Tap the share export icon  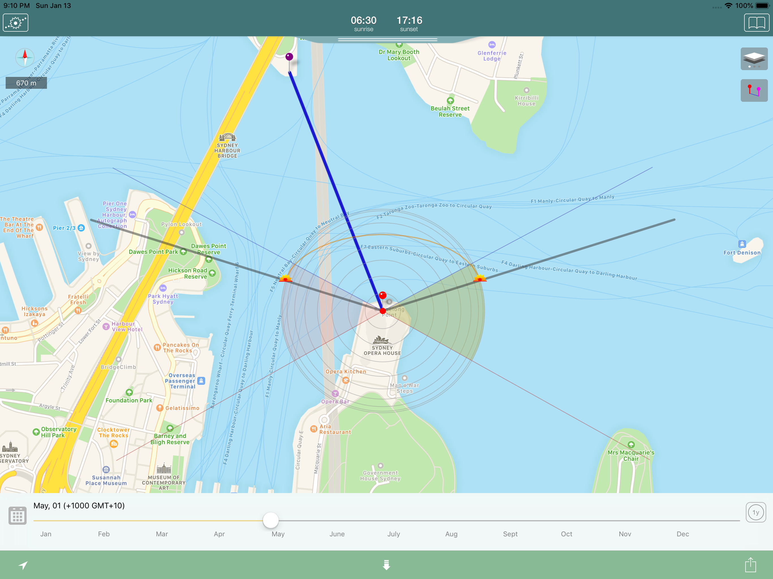tap(750, 565)
